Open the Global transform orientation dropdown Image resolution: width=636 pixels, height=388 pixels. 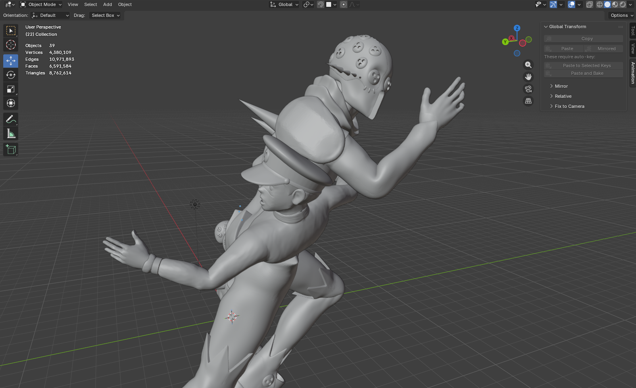284,4
